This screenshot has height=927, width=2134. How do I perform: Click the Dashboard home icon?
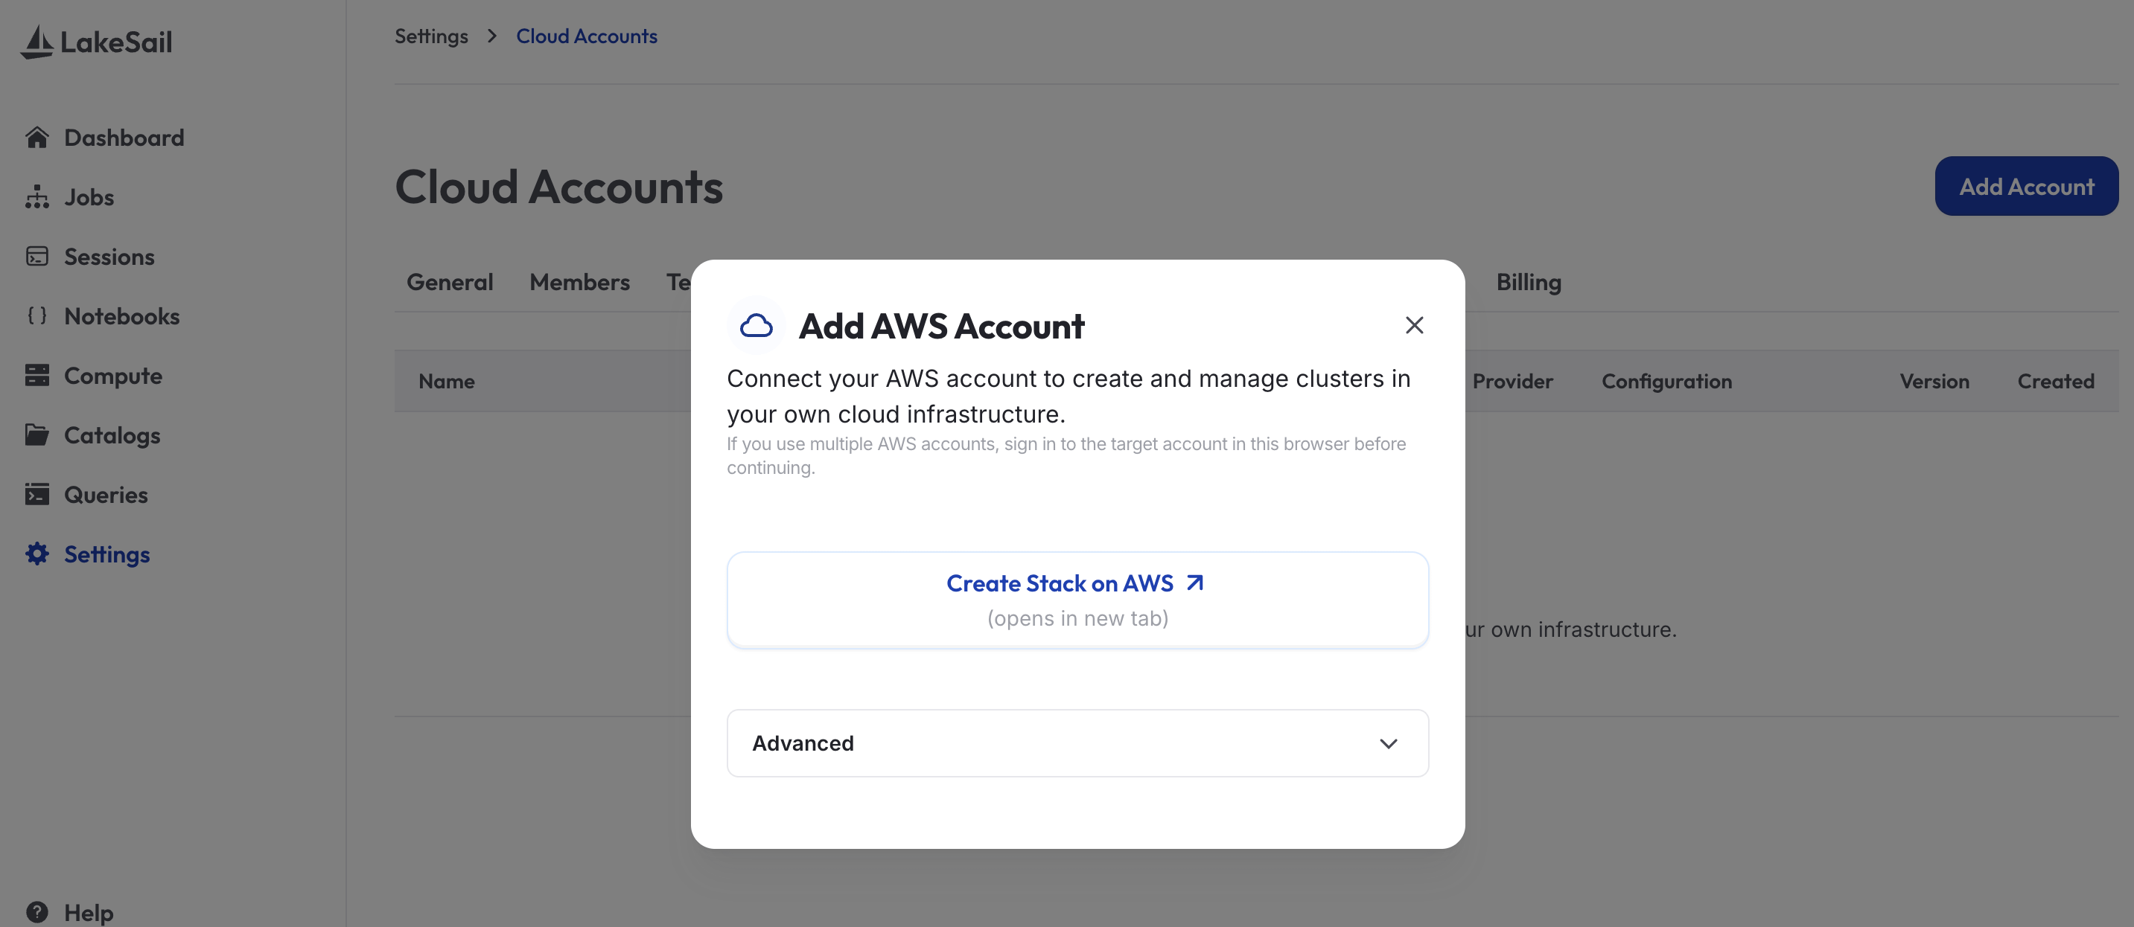(37, 138)
